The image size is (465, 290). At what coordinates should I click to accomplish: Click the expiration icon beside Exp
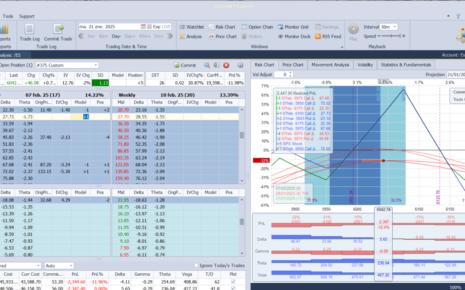[x=149, y=27]
